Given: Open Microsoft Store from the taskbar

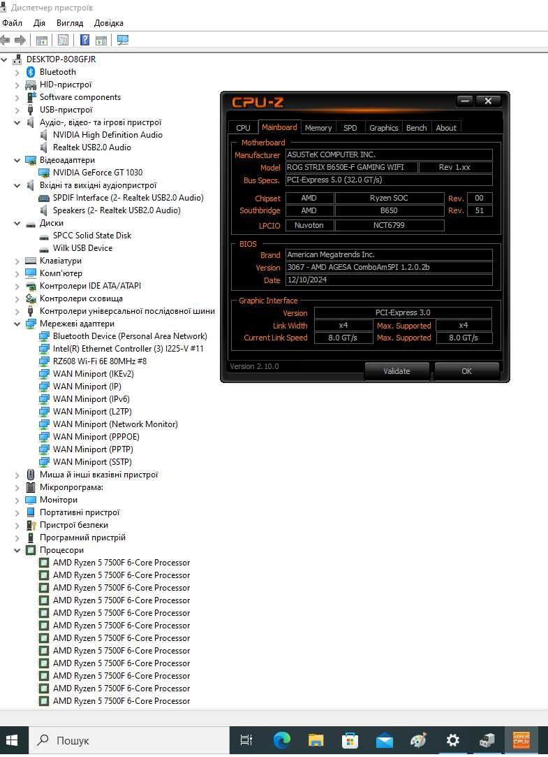Looking at the screenshot, I should (350, 740).
